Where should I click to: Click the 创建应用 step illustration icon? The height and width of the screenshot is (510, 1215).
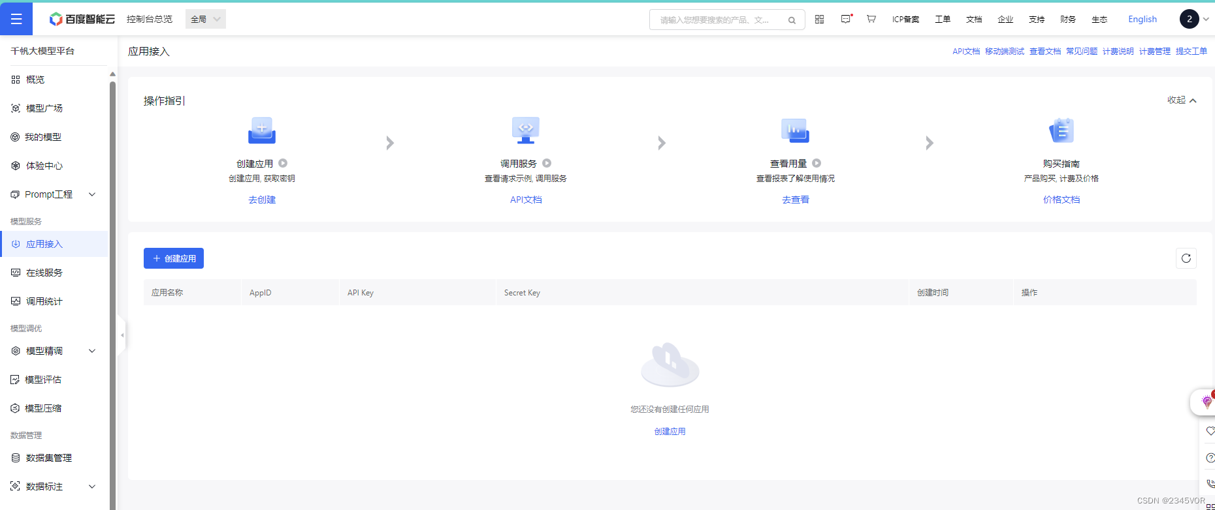pos(262,130)
